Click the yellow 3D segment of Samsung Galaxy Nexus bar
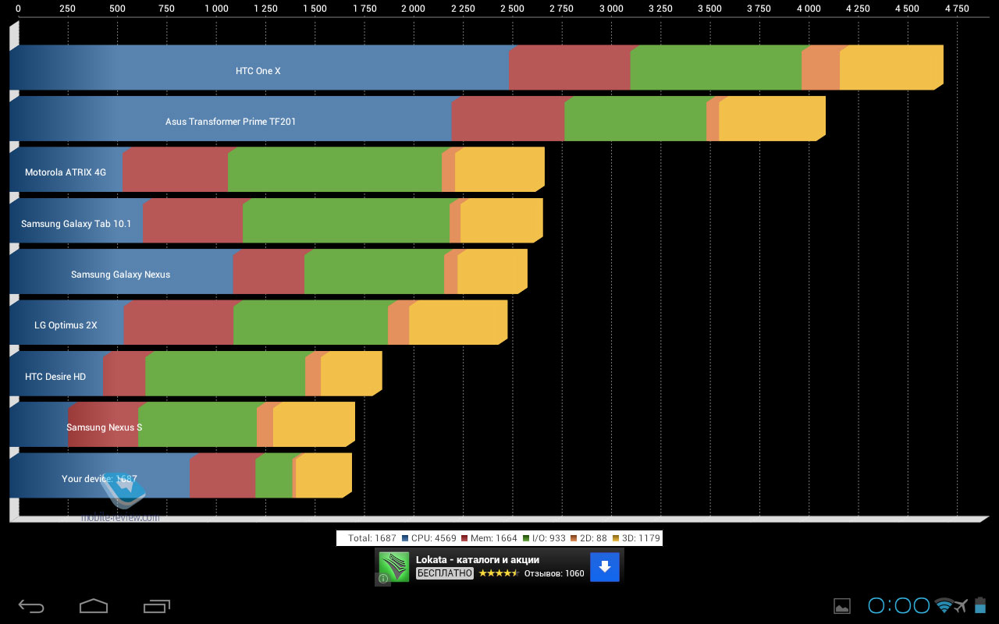The width and height of the screenshot is (999, 624). pyautogui.click(x=492, y=271)
